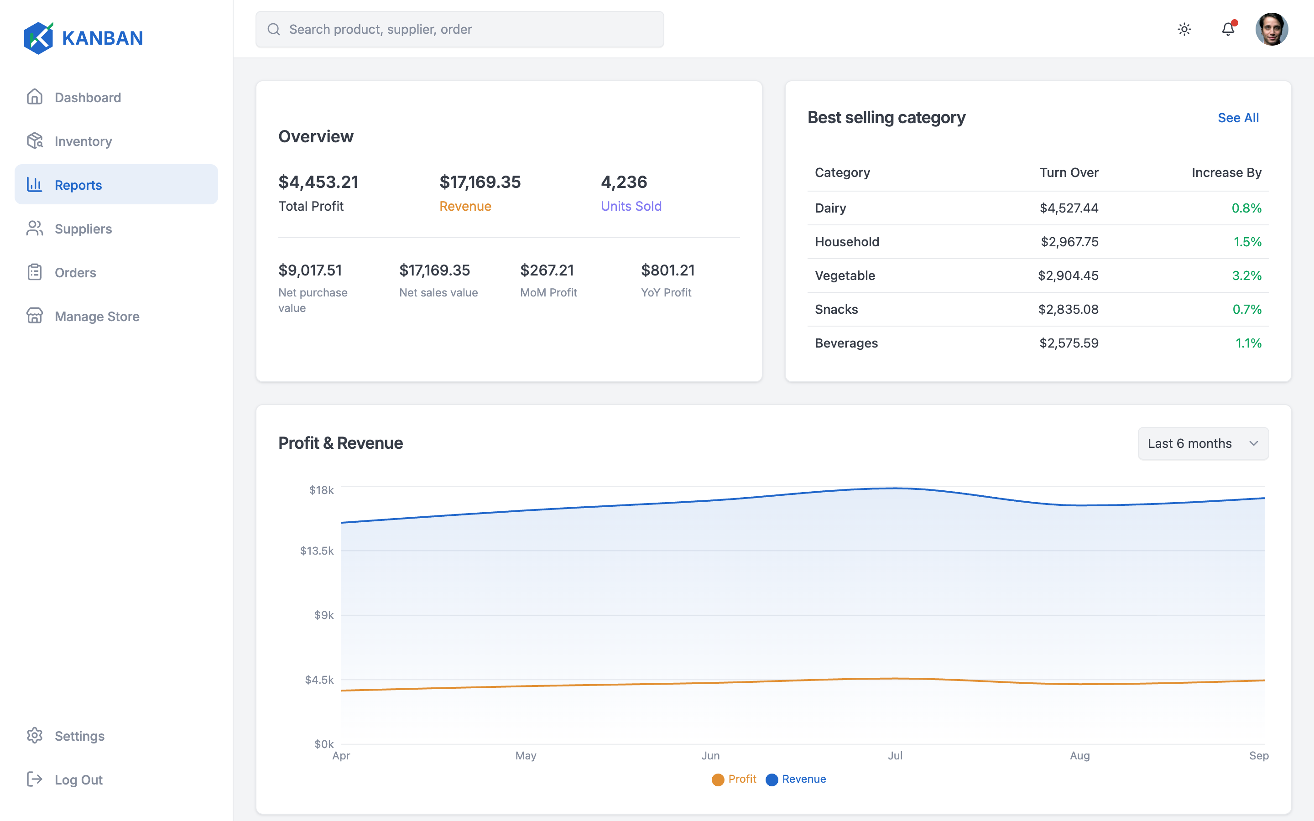1314x821 pixels.
Task: Click the Dashboard home icon
Action: coord(35,97)
